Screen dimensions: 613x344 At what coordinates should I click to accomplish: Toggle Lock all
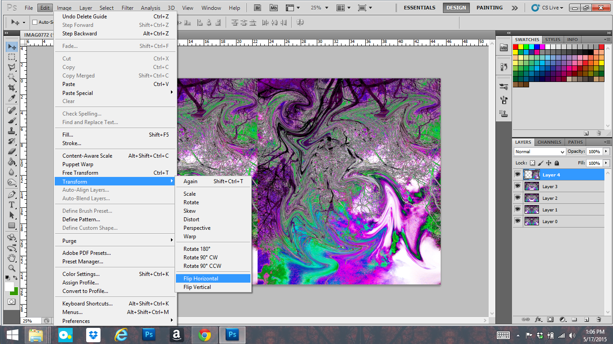pos(557,163)
